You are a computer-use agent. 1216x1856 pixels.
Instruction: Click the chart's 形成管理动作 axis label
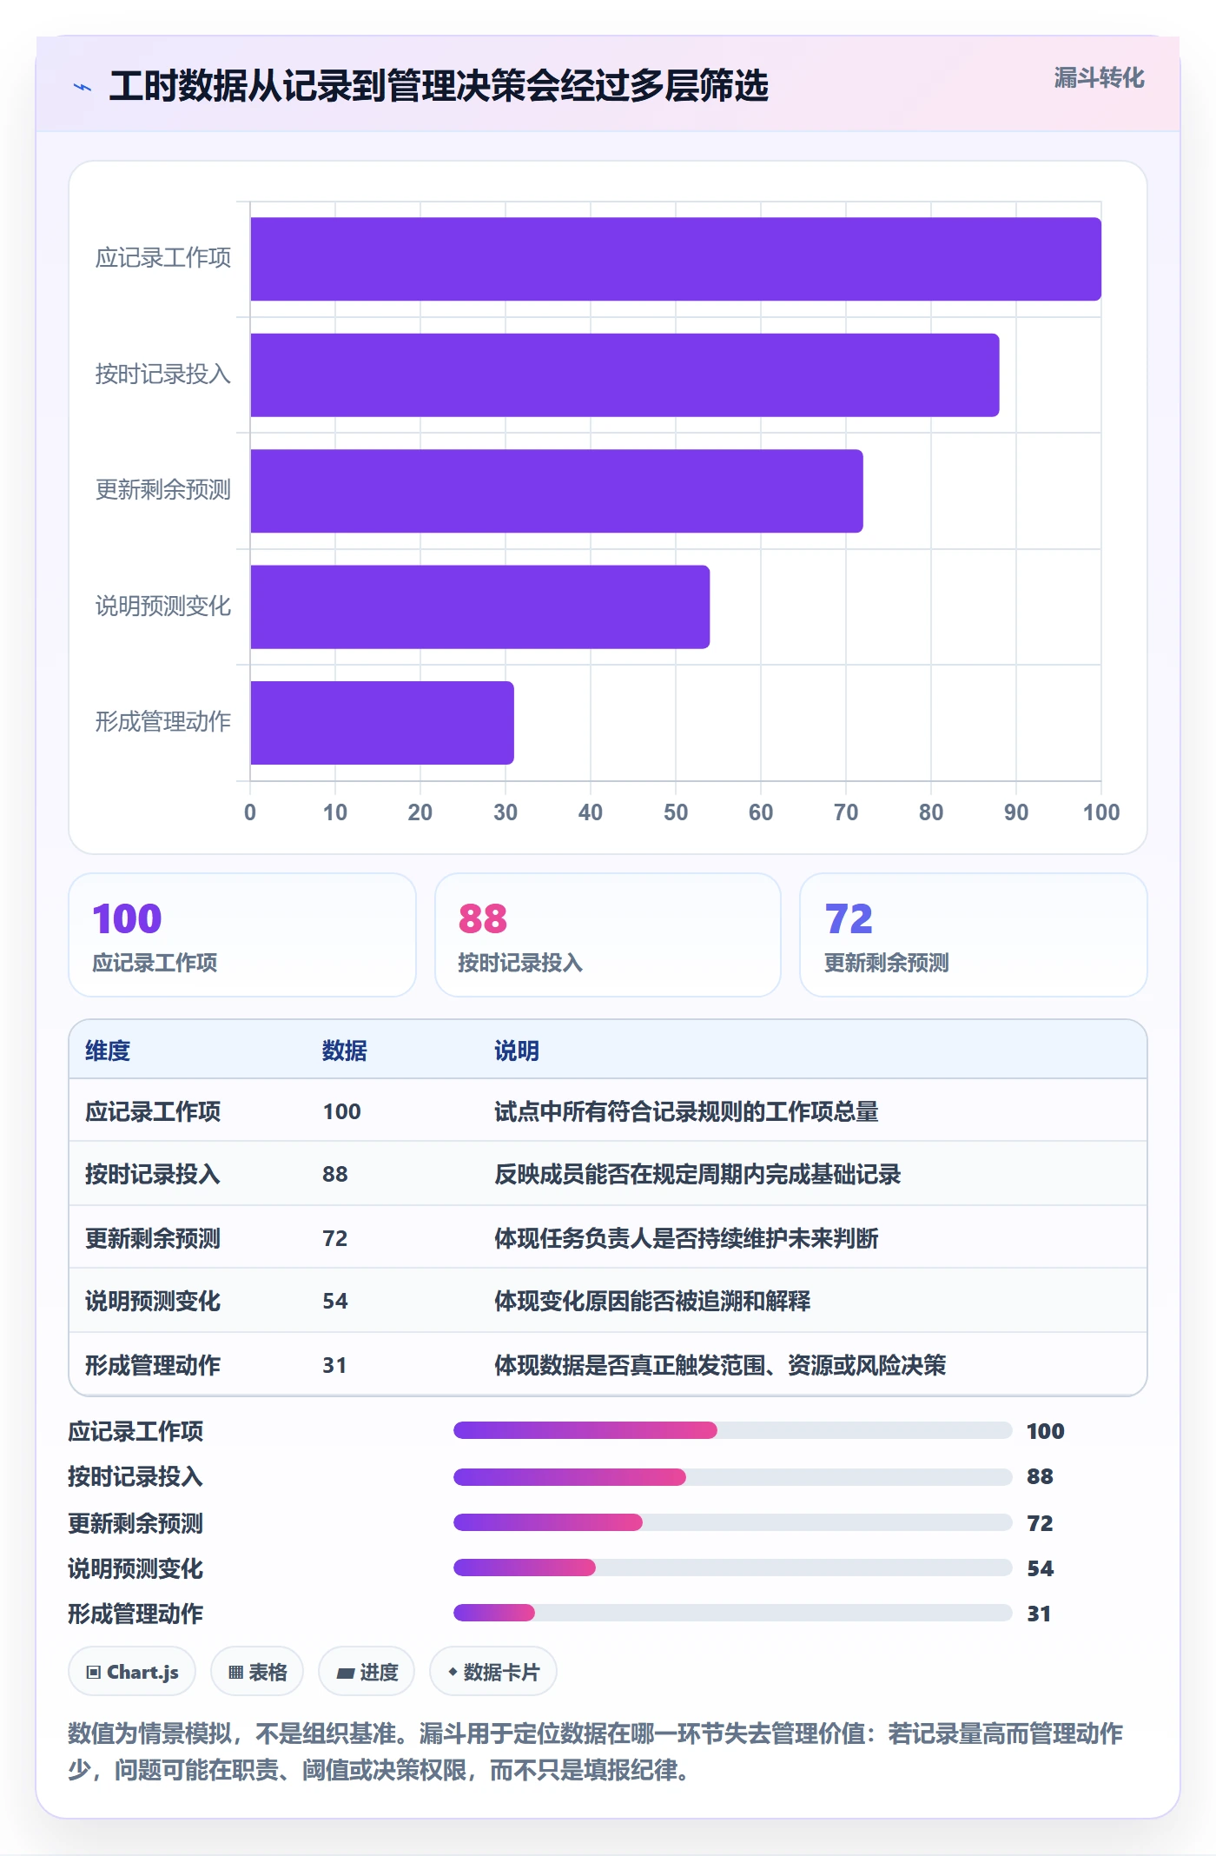click(163, 721)
